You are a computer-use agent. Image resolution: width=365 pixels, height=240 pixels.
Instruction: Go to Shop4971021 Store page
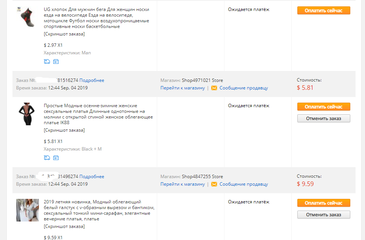pos(182,88)
